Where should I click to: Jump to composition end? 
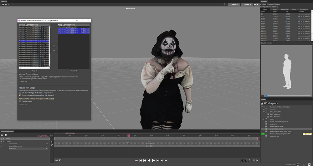coord(166,160)
